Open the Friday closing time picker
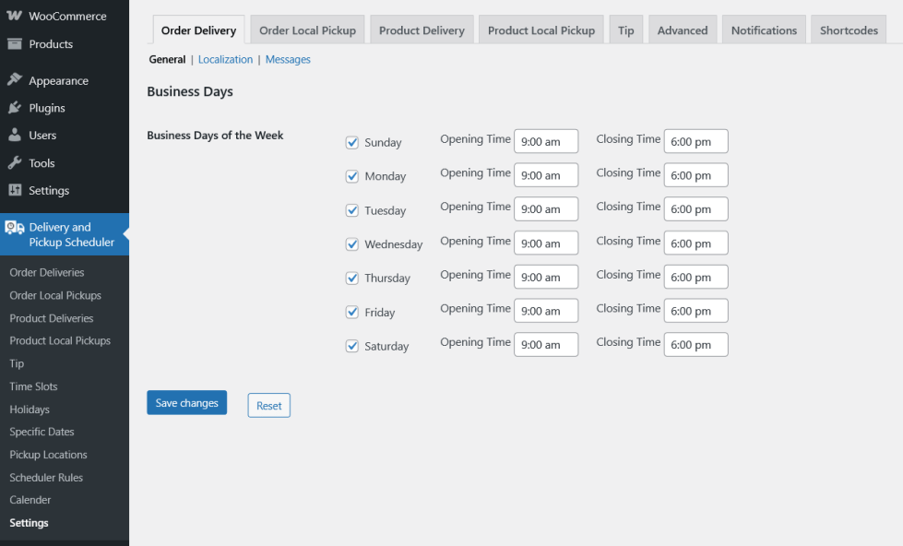The image size is (903, 546). click(695, 311)
